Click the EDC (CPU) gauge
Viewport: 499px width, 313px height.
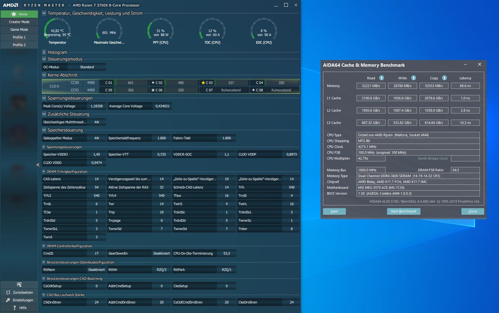coord(264,31)
